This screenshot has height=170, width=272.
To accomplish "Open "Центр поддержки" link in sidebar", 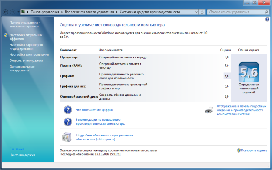I will (x=22, y=155).
